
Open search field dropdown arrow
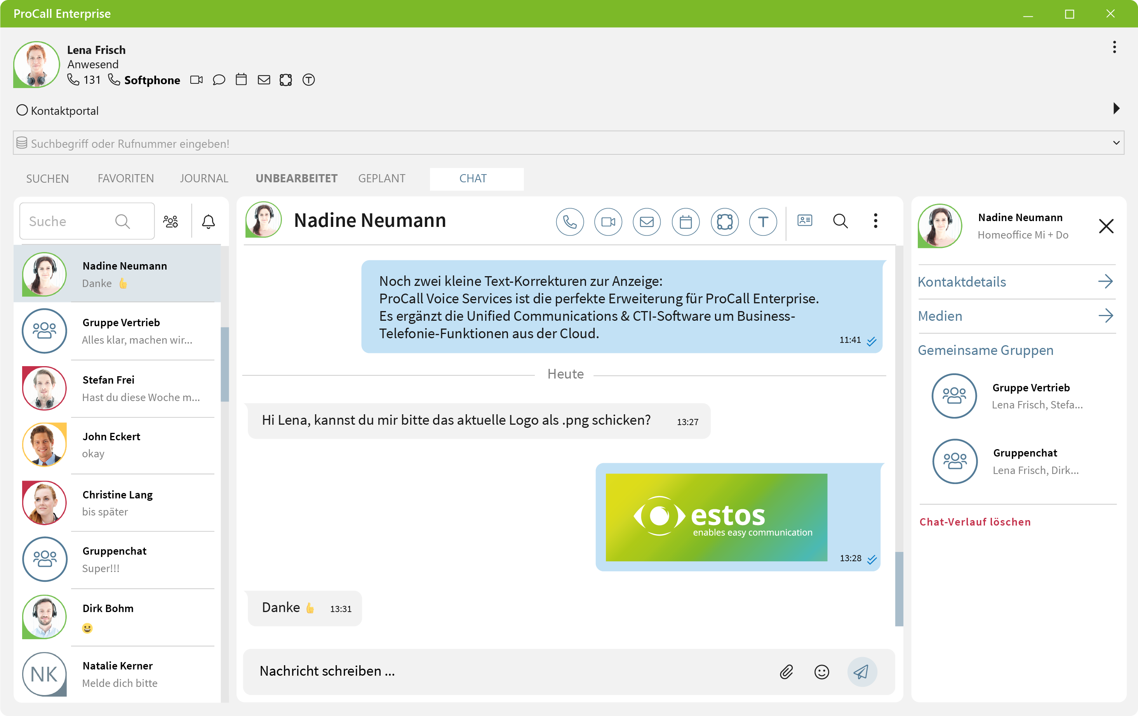coord(1116,142)
